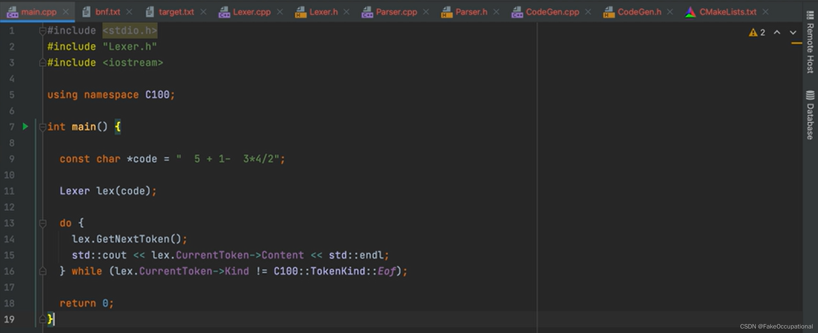Click on CurrentToken->Content expression
The image size is (818, 333).
240,255
